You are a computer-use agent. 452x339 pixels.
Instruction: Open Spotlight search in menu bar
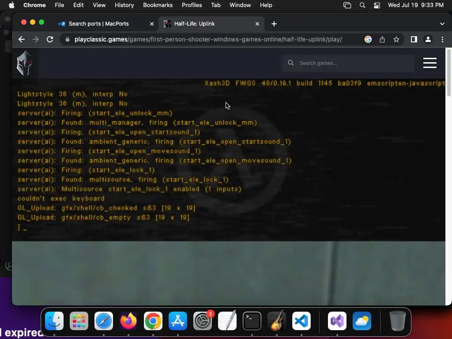pyautogui.click(x=362, y=5)
